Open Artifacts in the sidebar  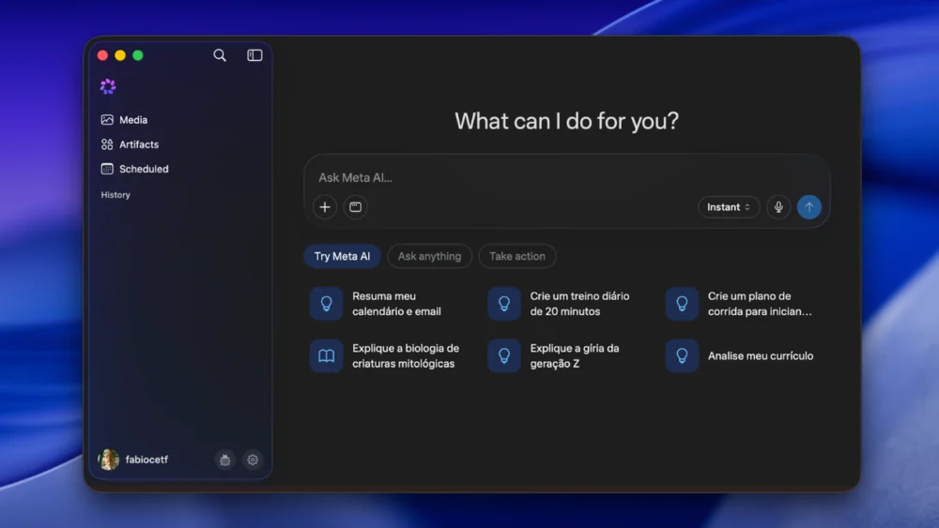click(x=139, y=144)
